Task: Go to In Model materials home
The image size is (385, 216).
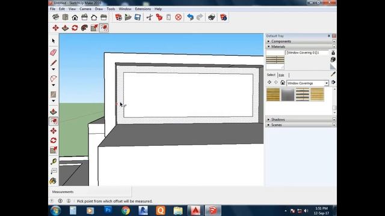Action: pos(283,83)
